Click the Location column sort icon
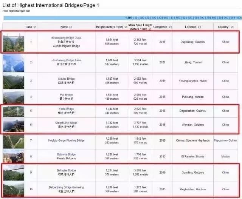Viewport: 242px width, 199px height. point(199,27)
